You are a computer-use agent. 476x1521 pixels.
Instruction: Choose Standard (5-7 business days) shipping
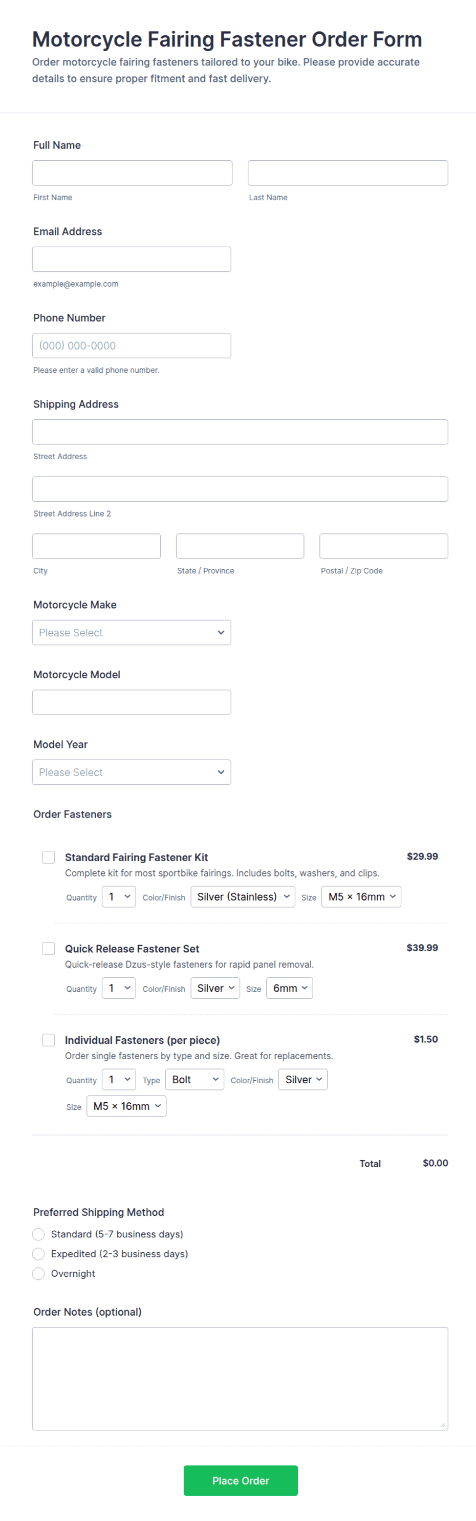point(38,1234)
